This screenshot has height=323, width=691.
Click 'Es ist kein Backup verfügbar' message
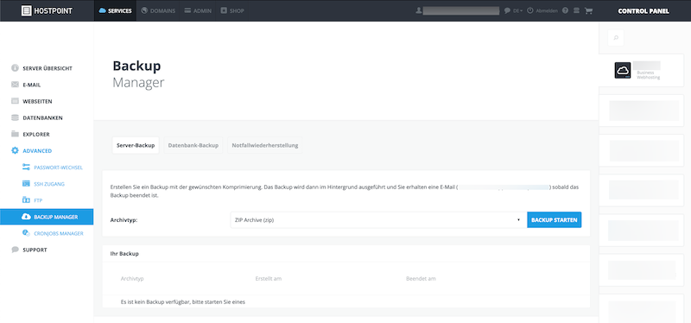[x=183, y=302]
